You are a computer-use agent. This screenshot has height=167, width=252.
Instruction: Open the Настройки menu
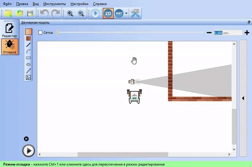click(x=79, y=4)
